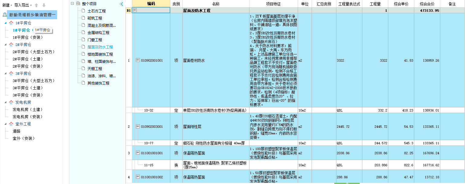
Task: Open the 新建 dropdown
Action: tap(7, 5)
